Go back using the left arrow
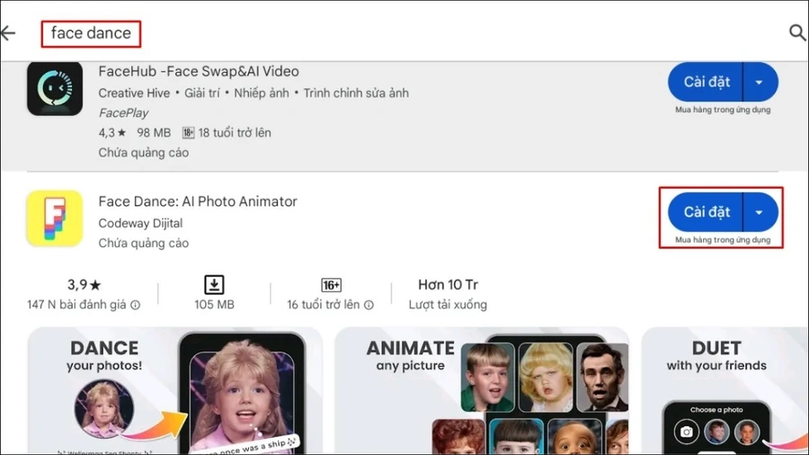 (8, 33)
